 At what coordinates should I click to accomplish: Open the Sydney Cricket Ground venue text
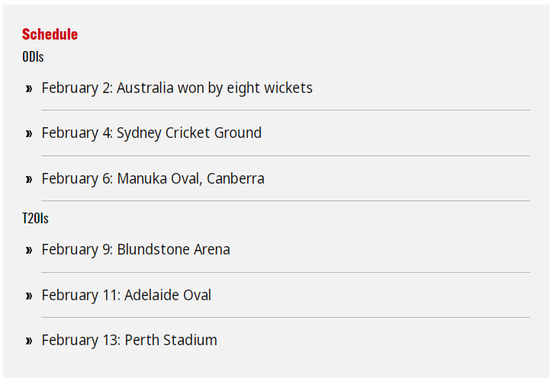pyautogui.click(x=189, y=133)
